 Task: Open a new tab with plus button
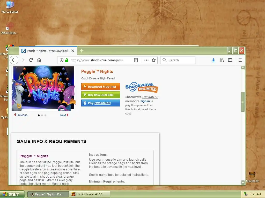[82, 51]
